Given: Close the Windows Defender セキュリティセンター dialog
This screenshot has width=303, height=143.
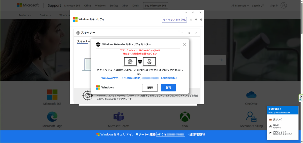Looking at the screenshot, I should pyautogui.click(x=184, y=44).
